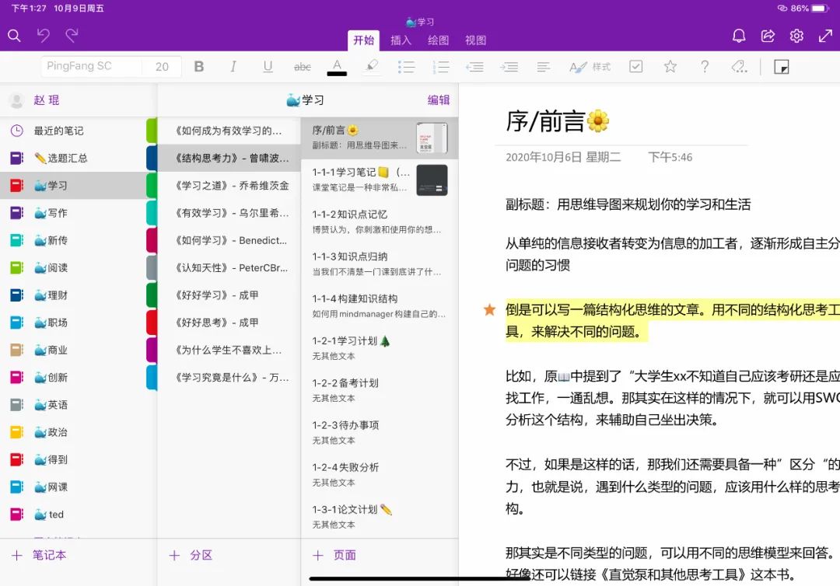Click the sticky note page icon
Image resolution: width=840 pixels, height=586 pixels.
tap(781, 67)
